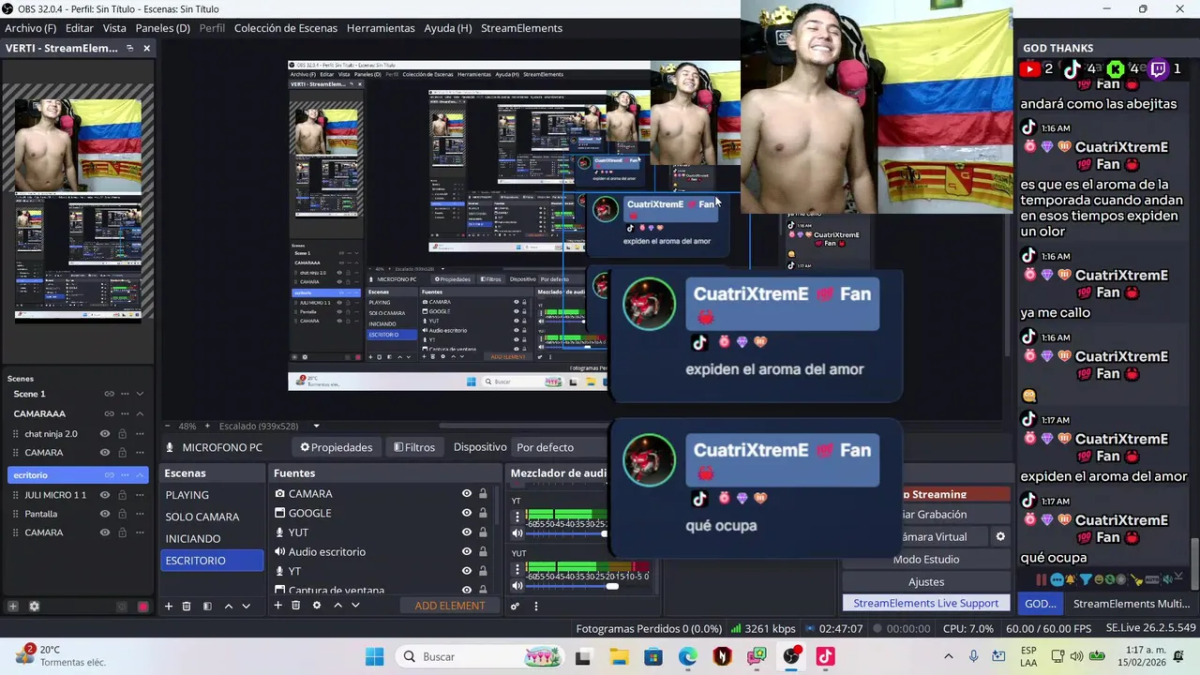Open Vista menu
This screenshot has height=675, width=1200.
tap(114, 28)
